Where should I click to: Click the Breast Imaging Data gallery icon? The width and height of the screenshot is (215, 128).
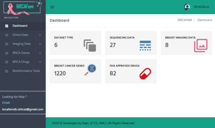[x=201, y=45]
